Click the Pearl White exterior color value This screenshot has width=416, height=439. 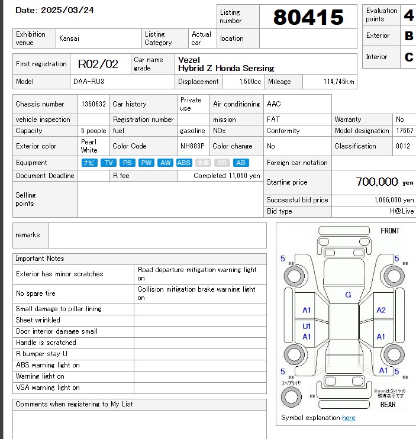click(x=89, y=146)
